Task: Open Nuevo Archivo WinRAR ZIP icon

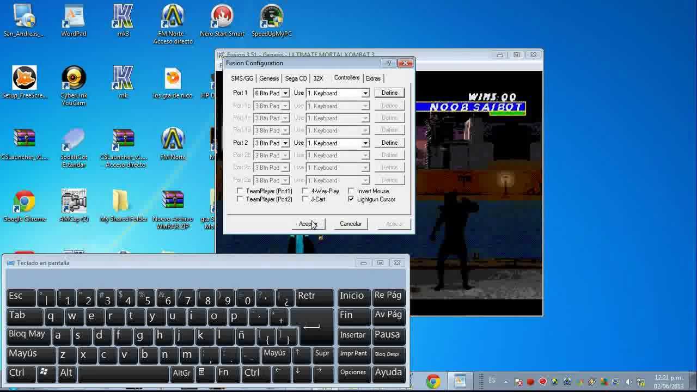Action: (173, 210)
